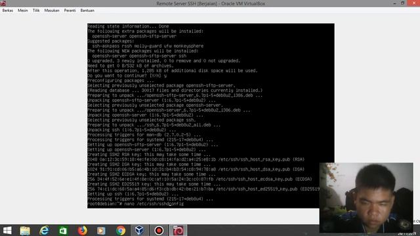Click the ssh_host_ecdsa_key.pub line

[199, 179]
